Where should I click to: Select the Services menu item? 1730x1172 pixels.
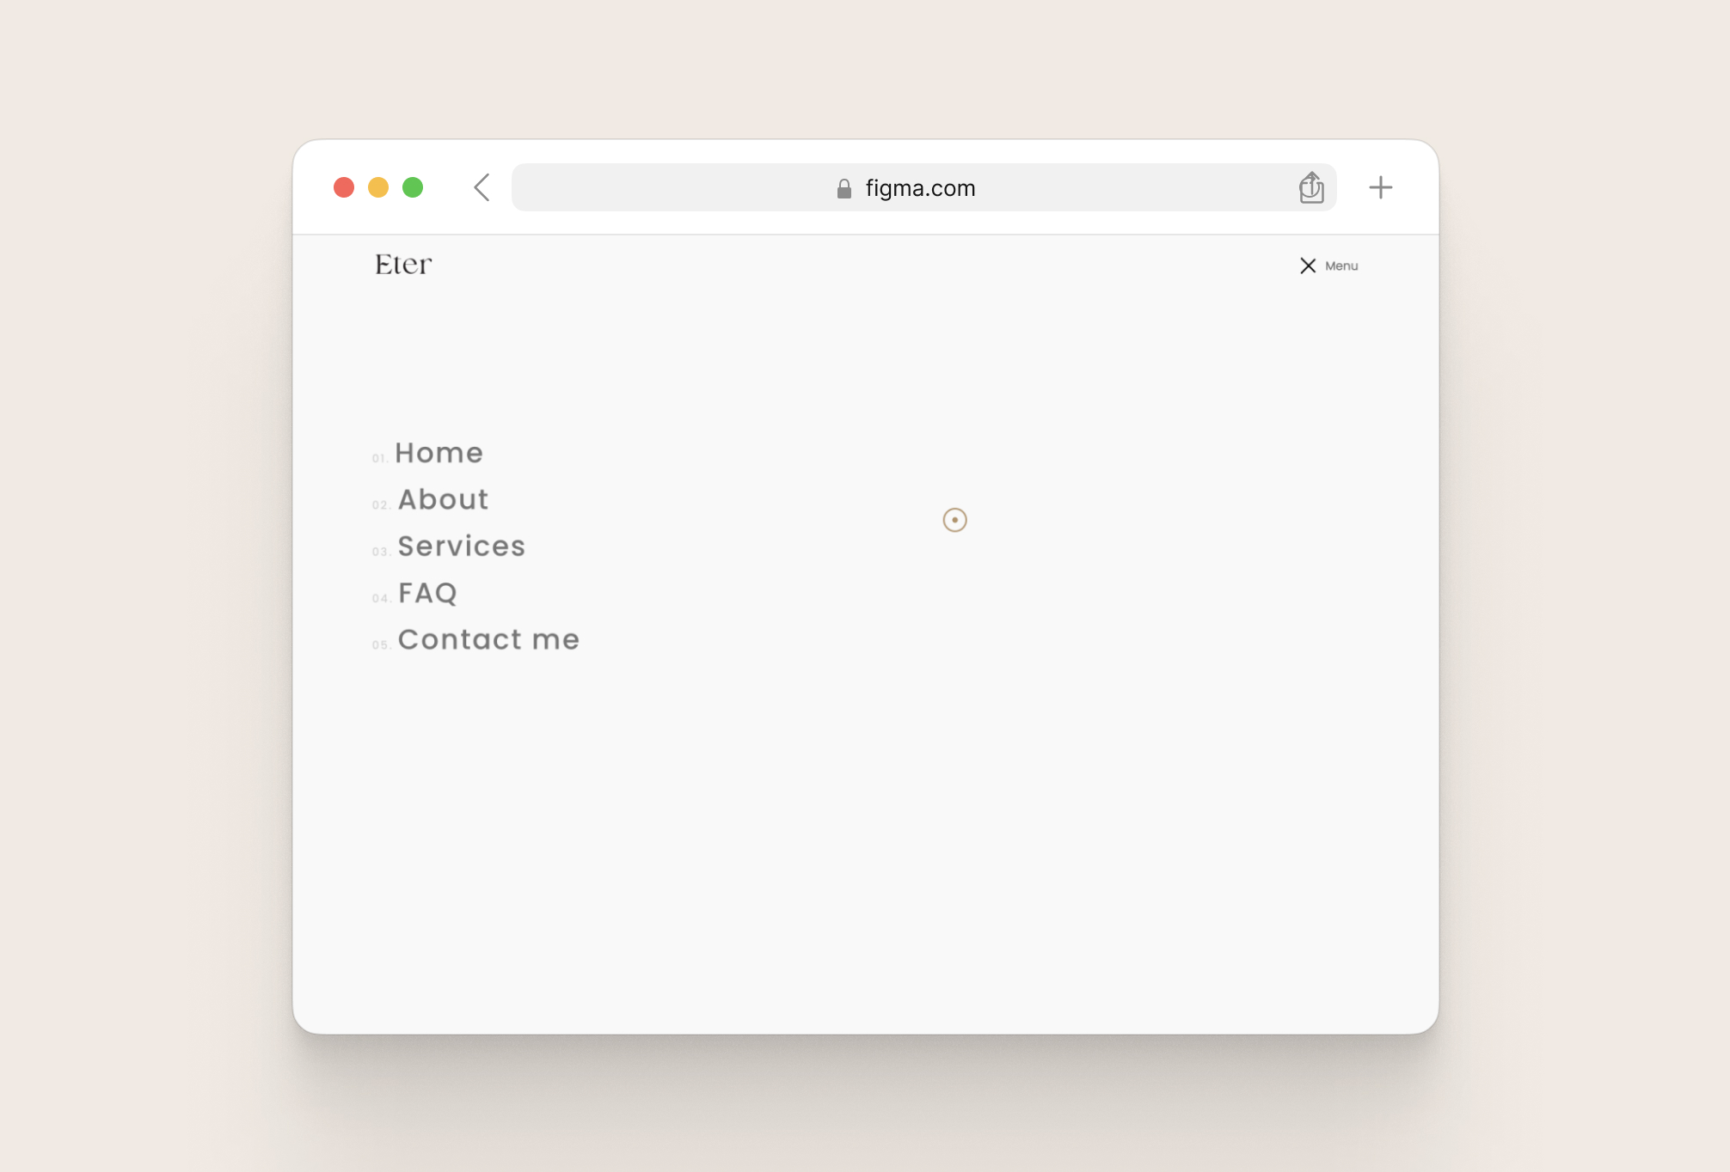coord(462,546)
